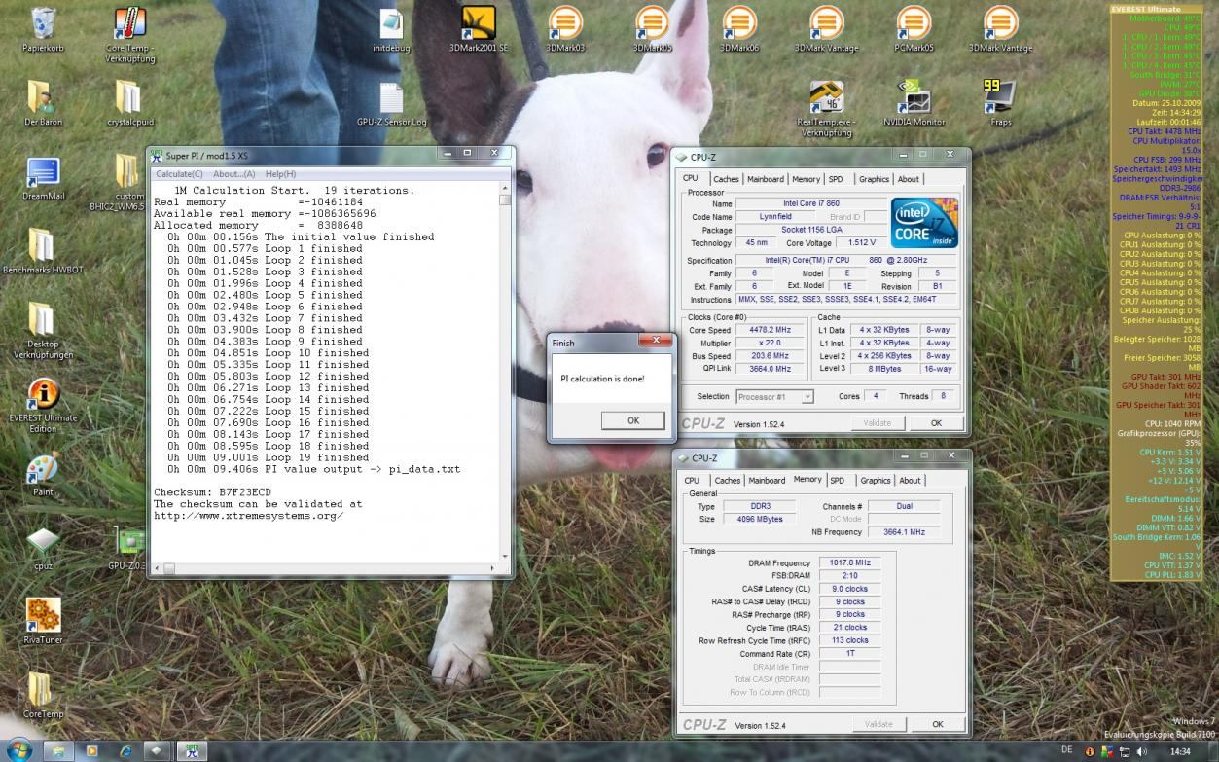
Task: Launch RivaTuner desktop shortcut
Action: pyautogui.click(x=42, y=616)
